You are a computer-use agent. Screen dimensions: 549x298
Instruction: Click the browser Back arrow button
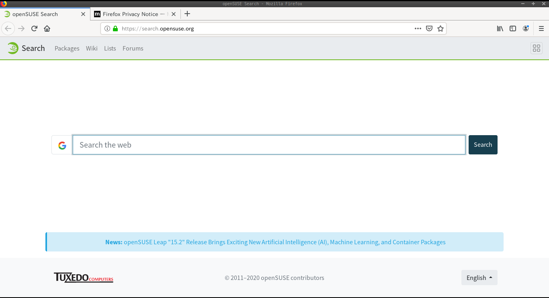(8, 28)
